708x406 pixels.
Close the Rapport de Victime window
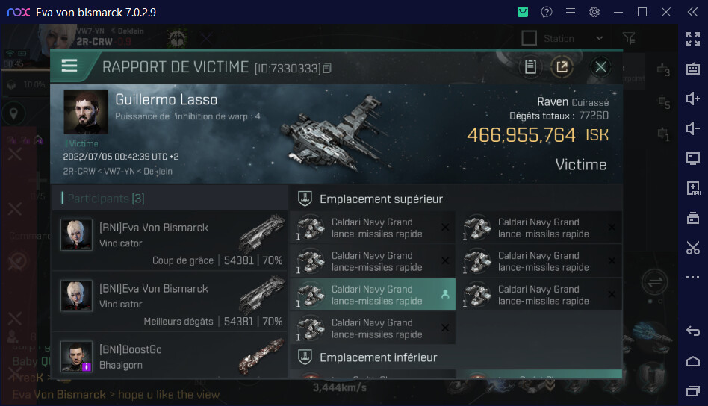click(x=600, y=67)
